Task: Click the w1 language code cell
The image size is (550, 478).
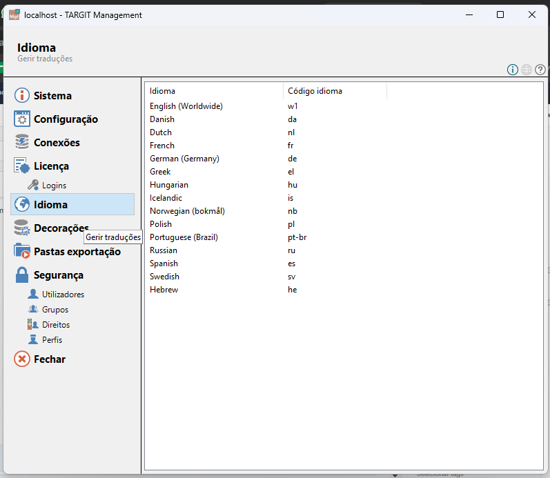Action: click(x=293, y=106)
